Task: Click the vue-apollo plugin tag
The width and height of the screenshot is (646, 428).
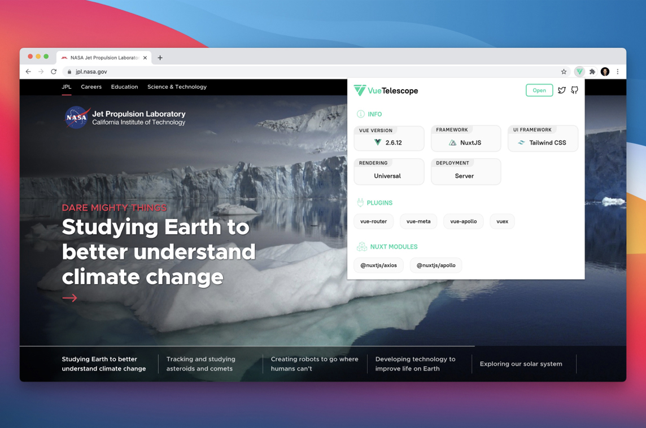Action: point(464,221)
